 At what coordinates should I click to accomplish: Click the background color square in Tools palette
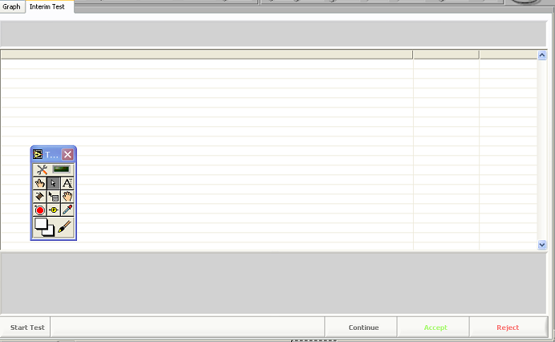[50, 232]
